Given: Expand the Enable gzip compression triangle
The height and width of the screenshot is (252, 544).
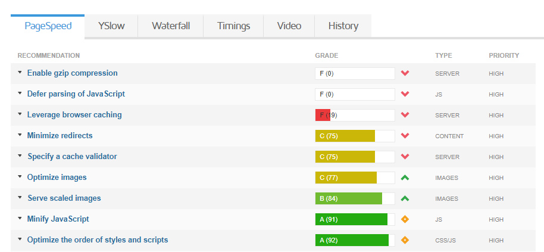Looking at the screenshot, I should coord(20,73).
